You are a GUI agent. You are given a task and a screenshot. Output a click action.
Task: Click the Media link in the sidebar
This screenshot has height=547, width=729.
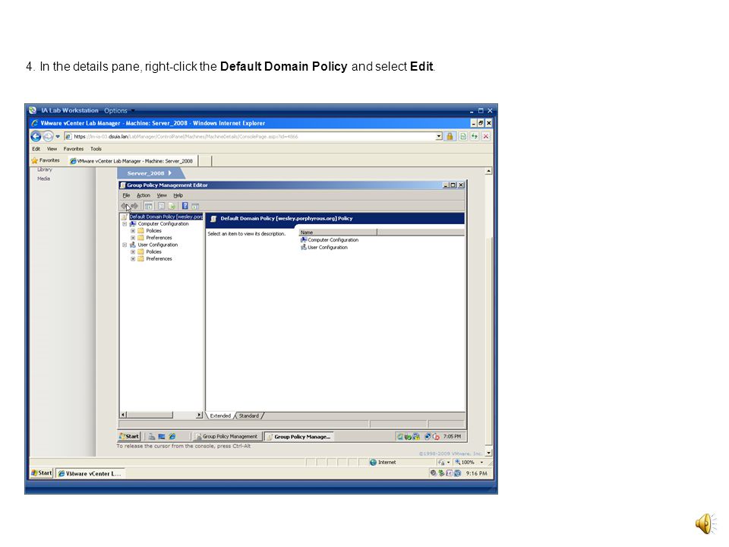tap(44, 179)
